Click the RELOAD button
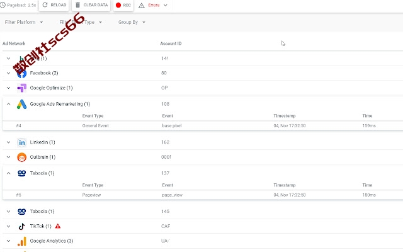Screen dimensions: 403x252 (x=54, y=5)
